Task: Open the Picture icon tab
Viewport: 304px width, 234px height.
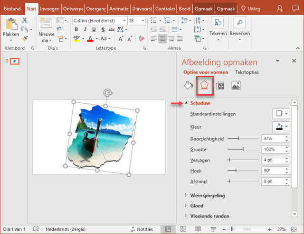Action: (236, 85)
